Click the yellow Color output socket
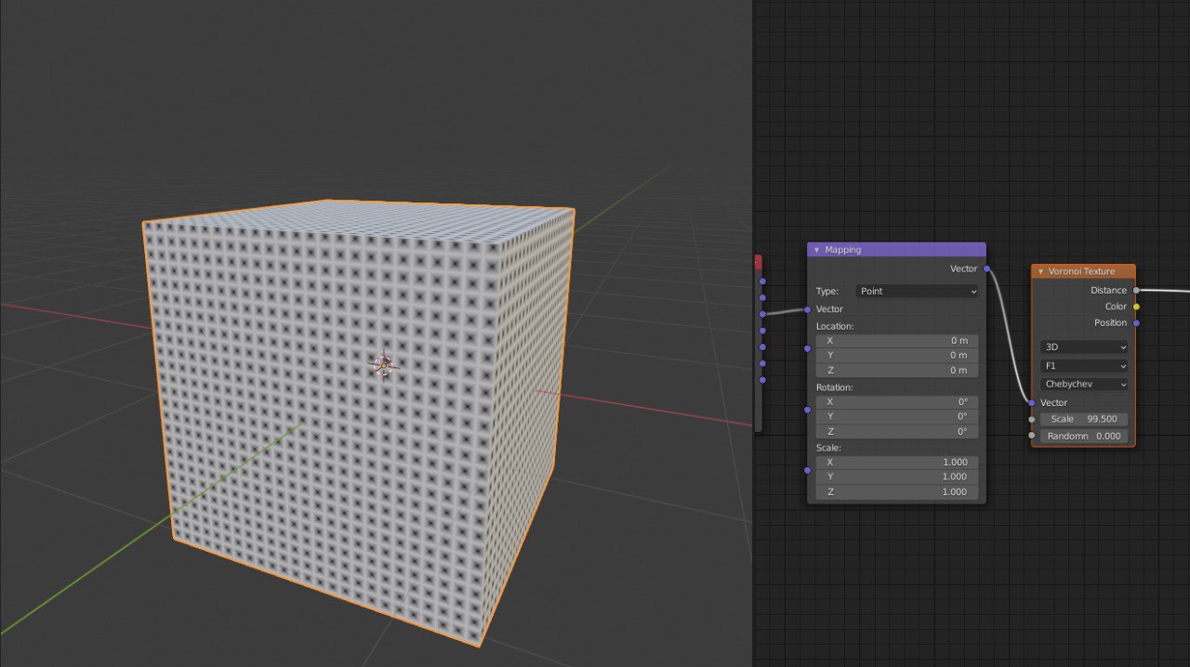 click(x=1136, y=307)
